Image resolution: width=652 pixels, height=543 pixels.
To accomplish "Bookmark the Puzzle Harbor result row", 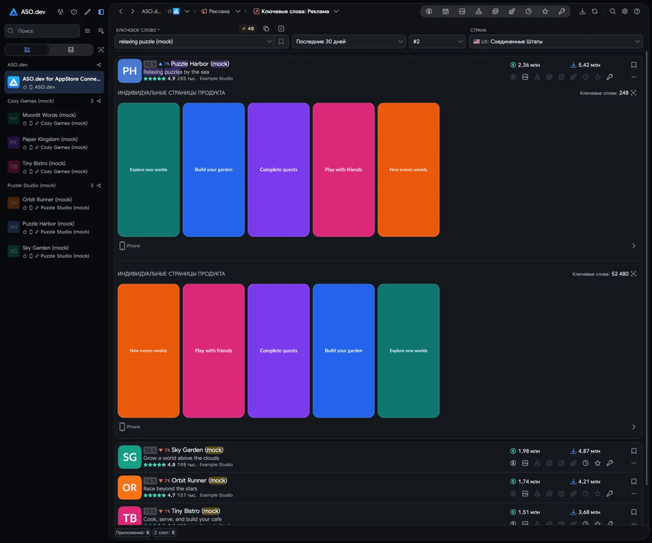I will (634, 65).
